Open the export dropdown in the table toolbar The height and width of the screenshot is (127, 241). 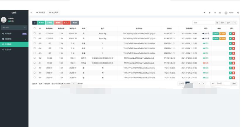tap(229, 23)
